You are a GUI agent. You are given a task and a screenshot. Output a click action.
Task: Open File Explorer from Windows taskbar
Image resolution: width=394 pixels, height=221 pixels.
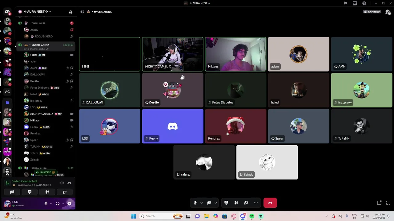[207, 216]
